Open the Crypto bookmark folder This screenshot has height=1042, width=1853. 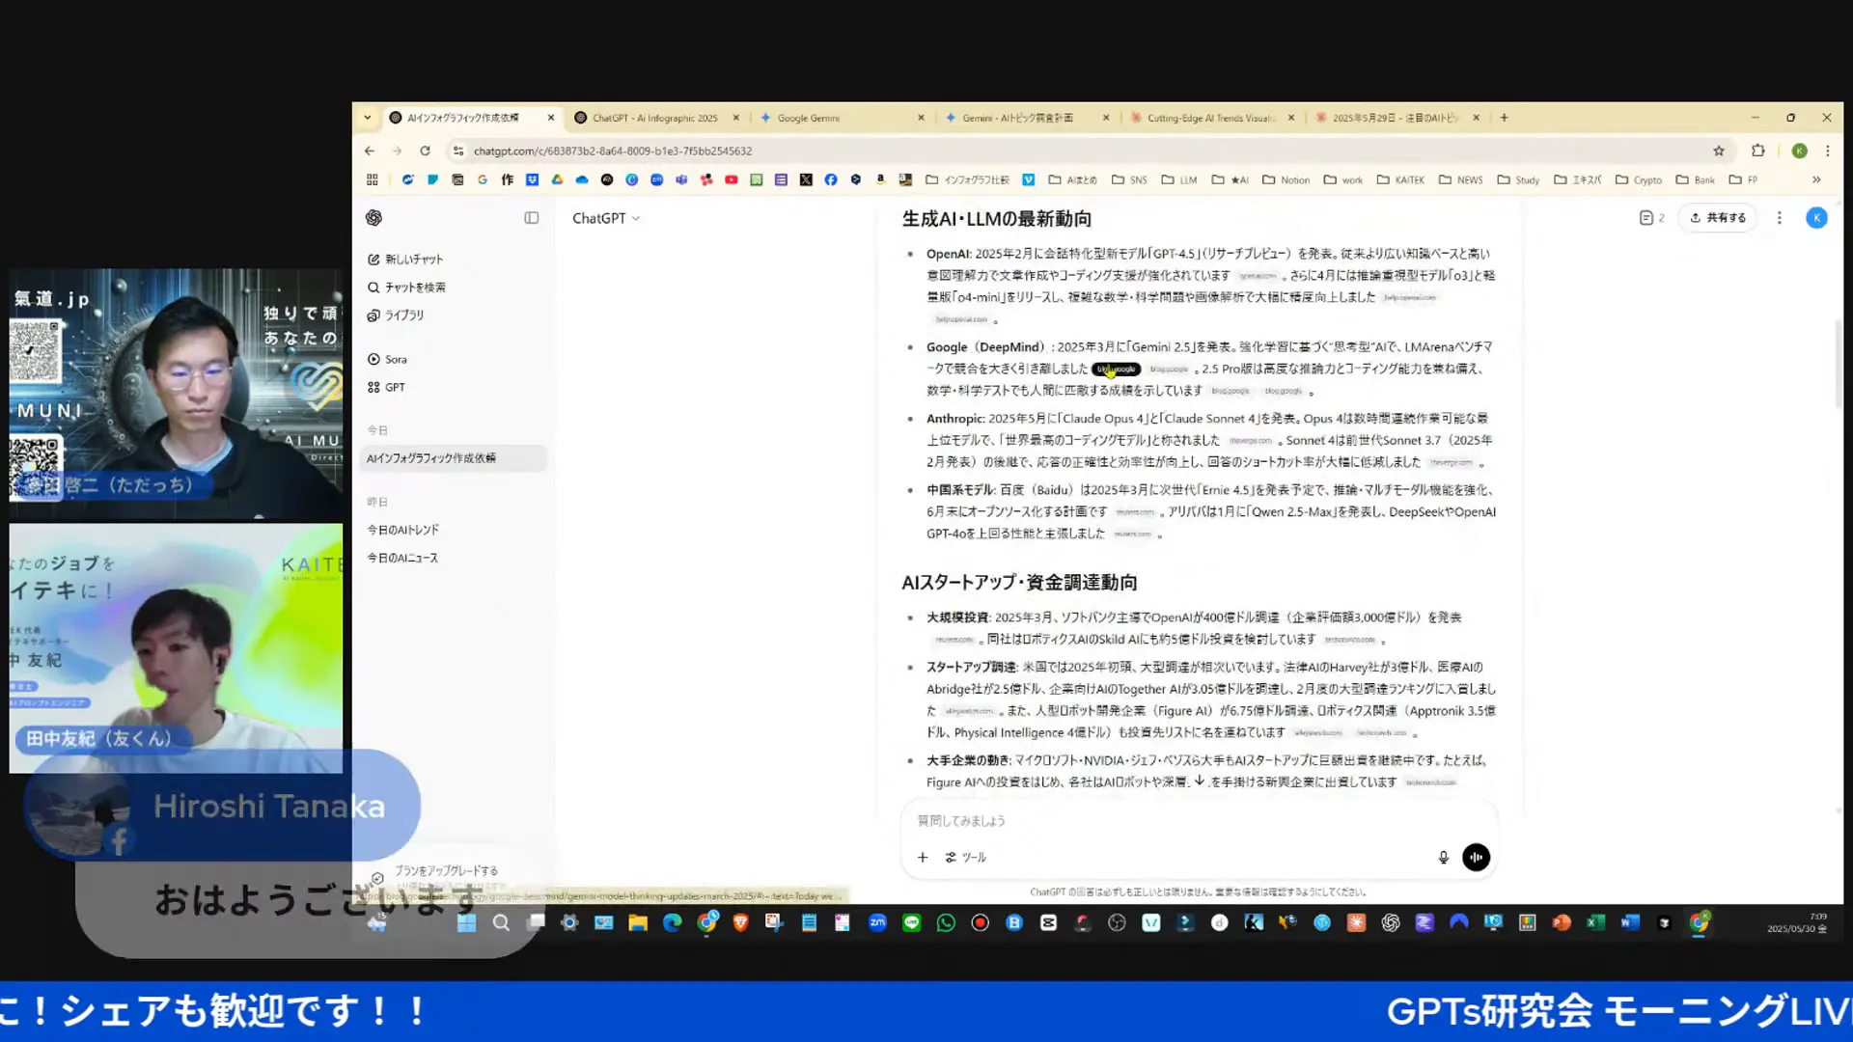coord(1639,180)
